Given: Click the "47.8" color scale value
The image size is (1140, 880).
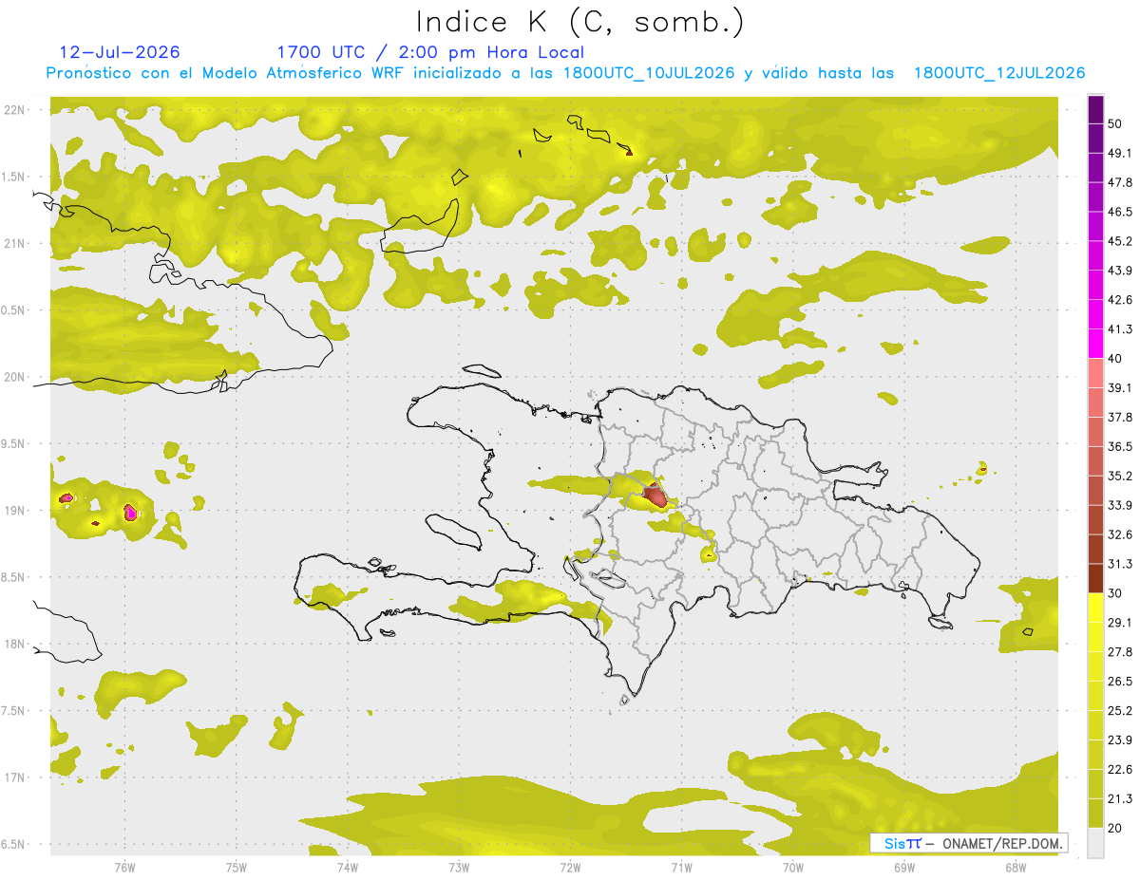Looking at the screenshot, I should 1120,182.
